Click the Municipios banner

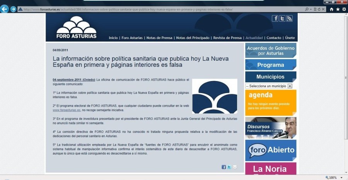(271, 77)
